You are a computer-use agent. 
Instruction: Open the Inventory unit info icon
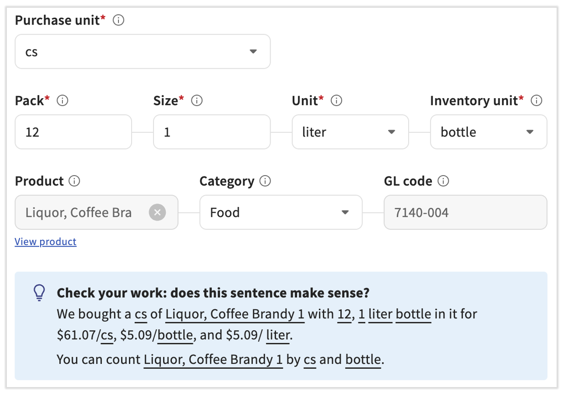coord(537,101)
